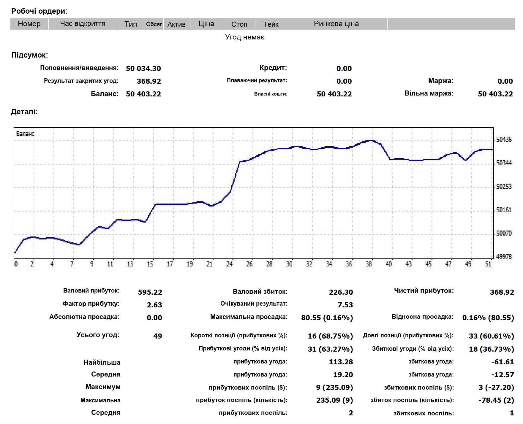Click the largest loss trade value -61.61

point(503,362)
